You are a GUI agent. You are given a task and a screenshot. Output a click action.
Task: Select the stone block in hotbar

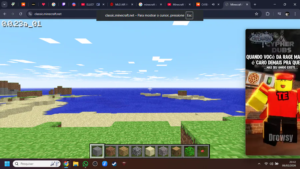pos(97,151)
